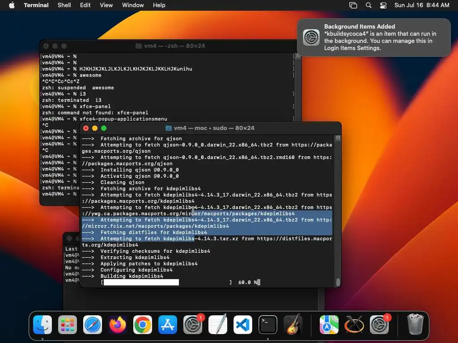Click 'command not found: xfce-panel' line
Viewport: 458px width, 343px height.
(95, 113)
